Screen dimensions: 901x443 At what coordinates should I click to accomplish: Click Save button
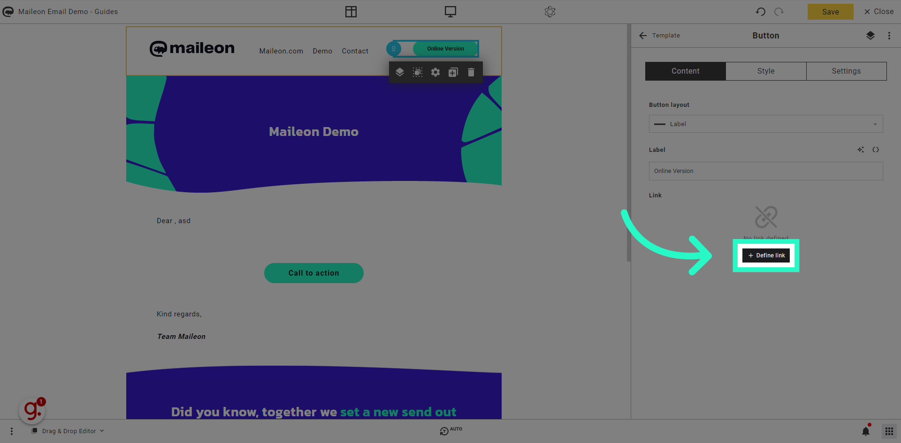point(831,12)
